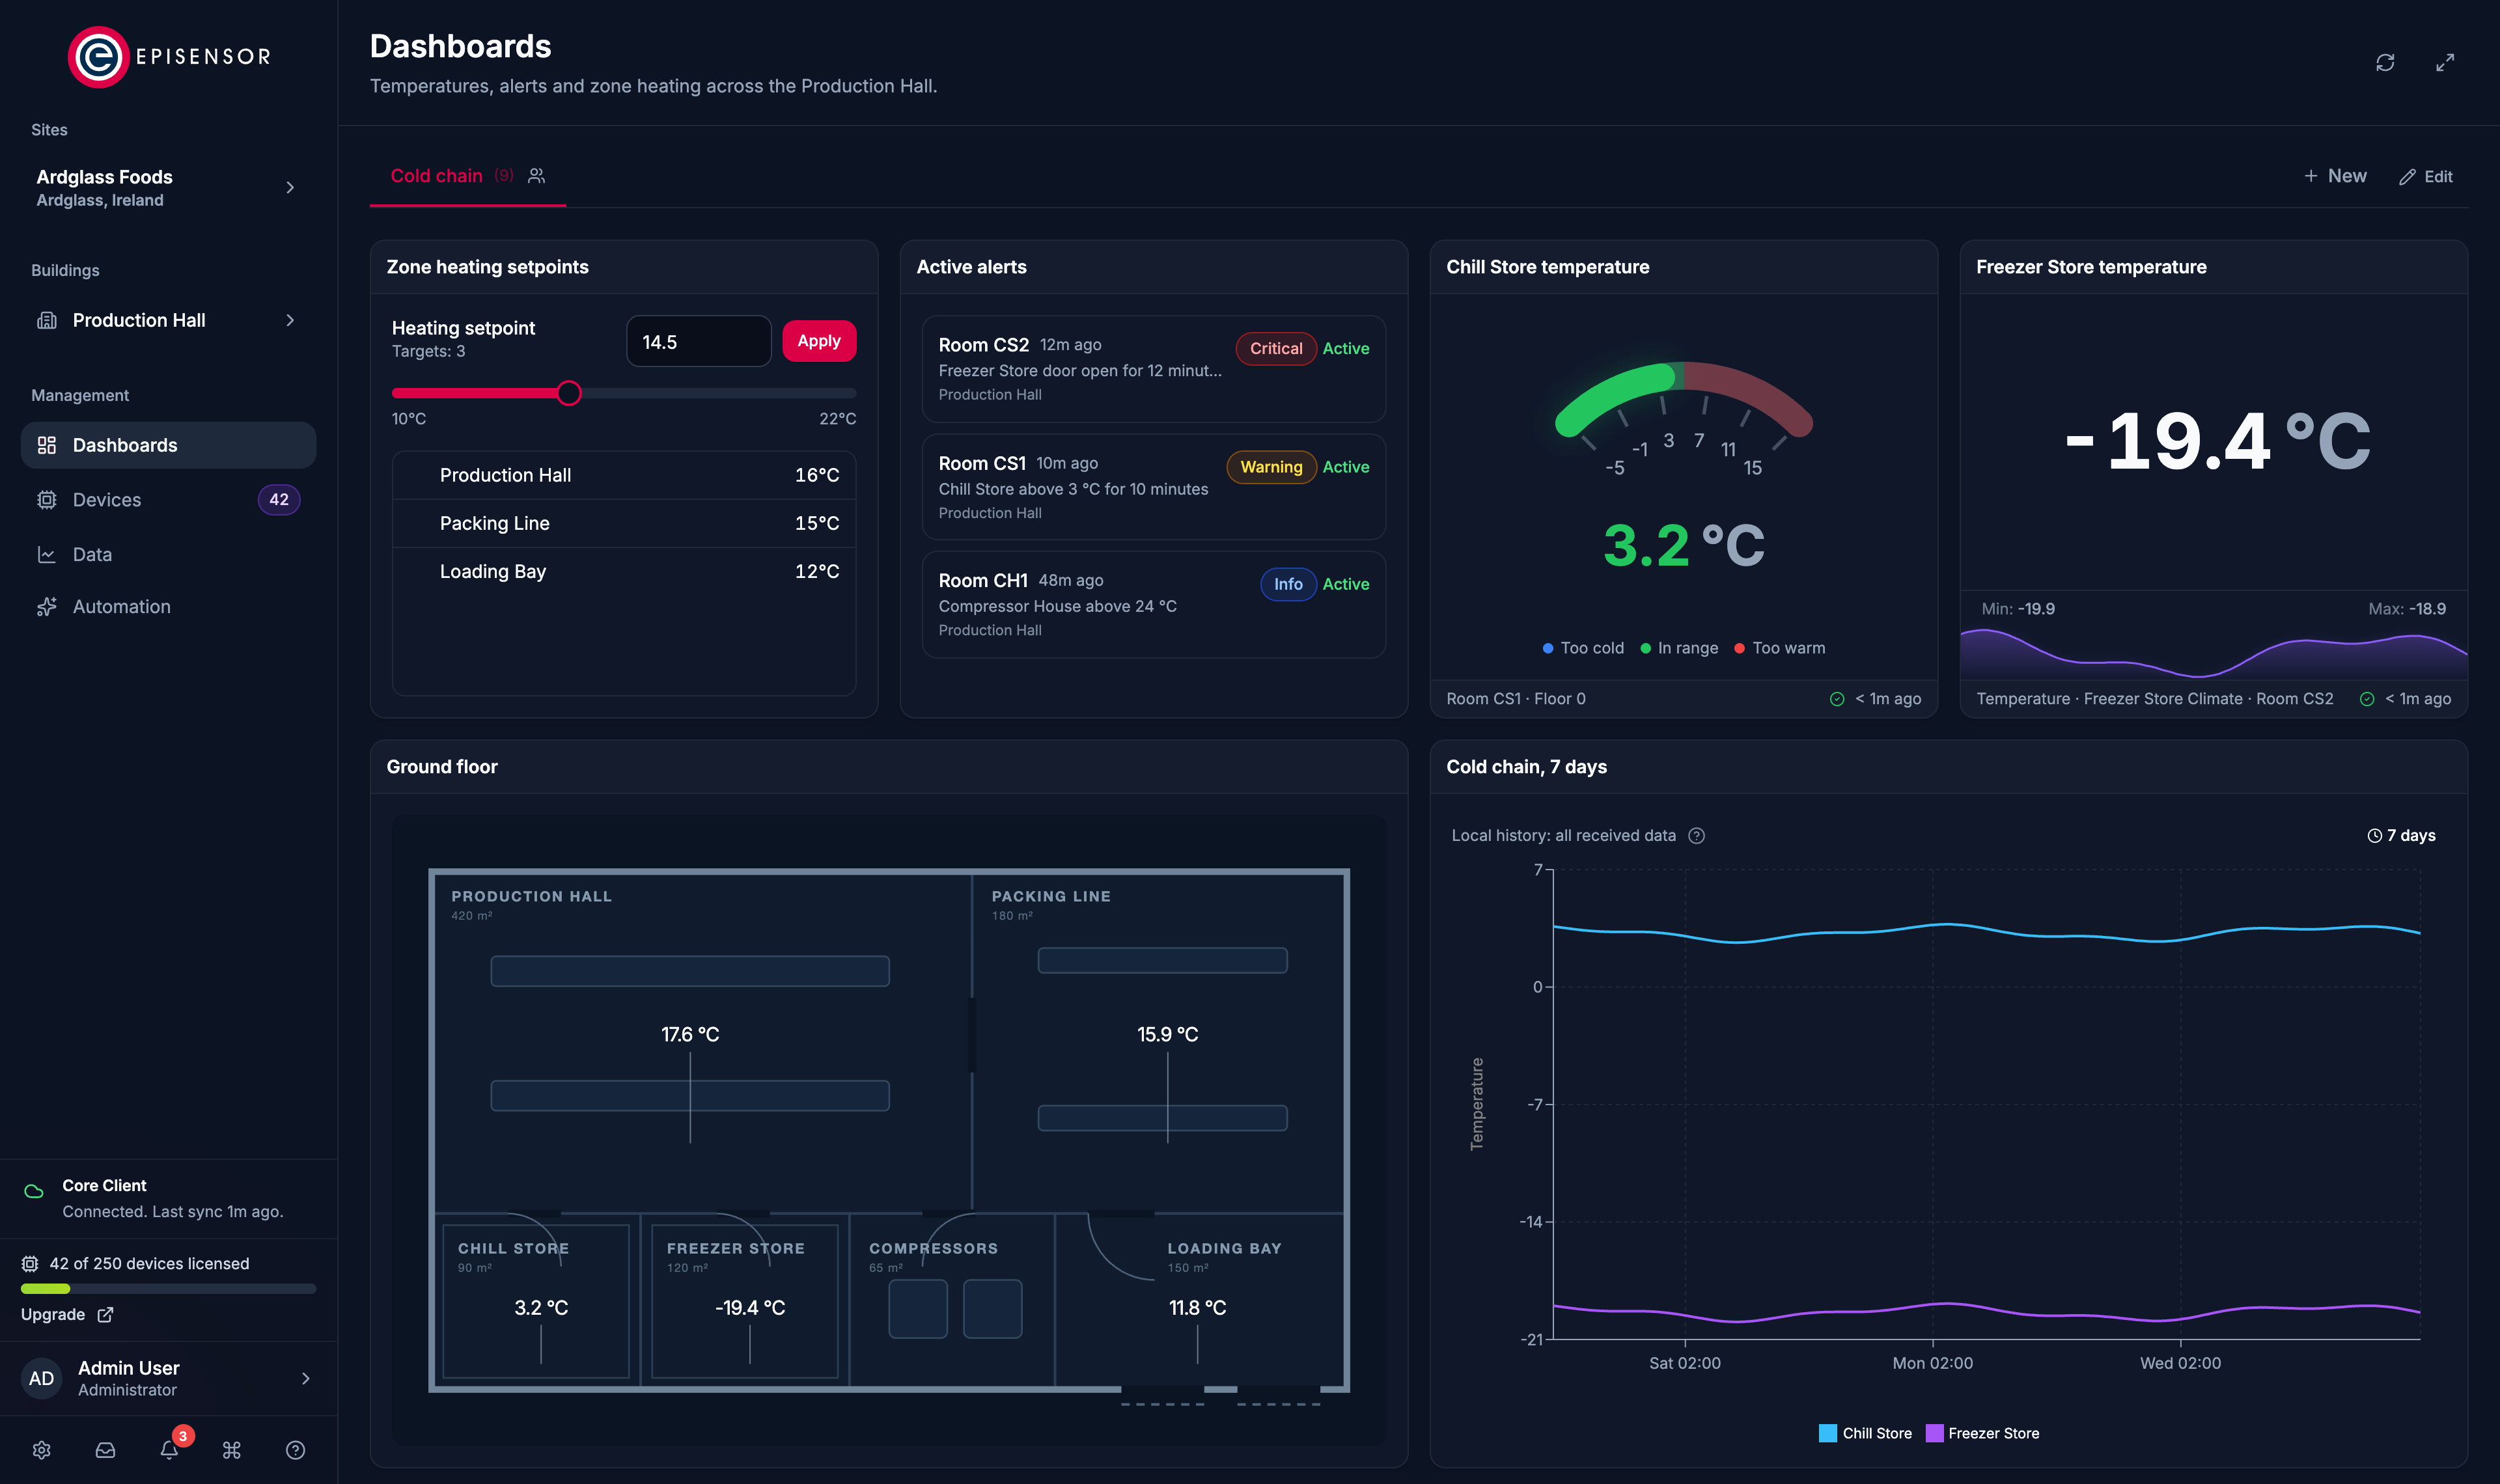The height and width of the screenshot is (1484, 2500).
Task: Toggle Chill Store series in chart legend
Action: tap(1865, 1433)
